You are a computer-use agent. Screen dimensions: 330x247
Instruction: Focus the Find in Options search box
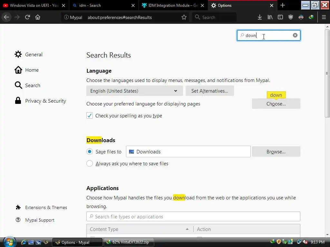(x=268, y=35)
